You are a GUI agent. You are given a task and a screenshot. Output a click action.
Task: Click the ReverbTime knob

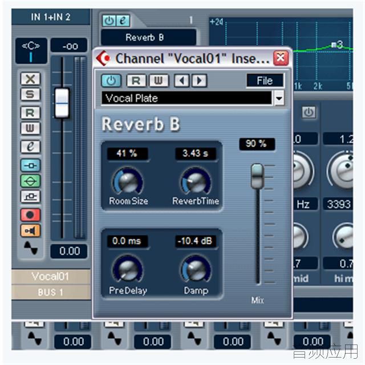pyautogui.click(x=196, y=182)
